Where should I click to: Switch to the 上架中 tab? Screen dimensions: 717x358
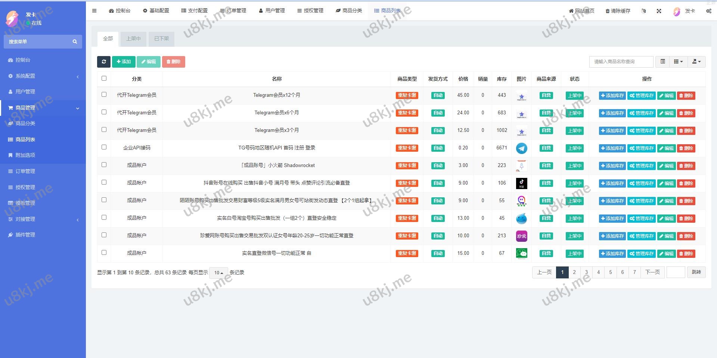point(133,38)
